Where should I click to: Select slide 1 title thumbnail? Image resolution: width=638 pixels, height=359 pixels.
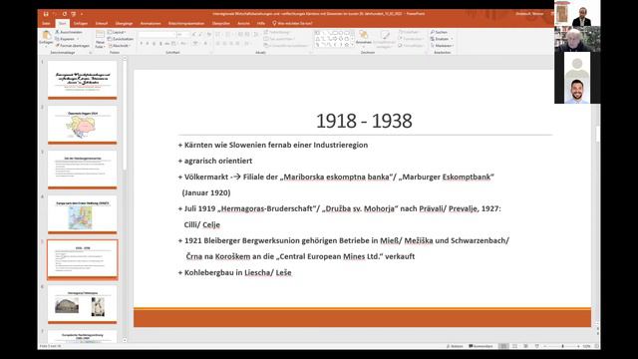82,80
